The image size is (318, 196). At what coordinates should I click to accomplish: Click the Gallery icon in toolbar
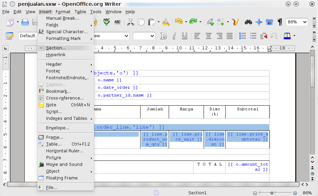coord(269,22)
